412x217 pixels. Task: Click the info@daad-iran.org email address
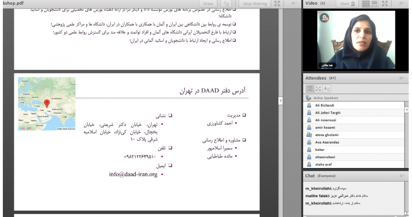(133, 175)
